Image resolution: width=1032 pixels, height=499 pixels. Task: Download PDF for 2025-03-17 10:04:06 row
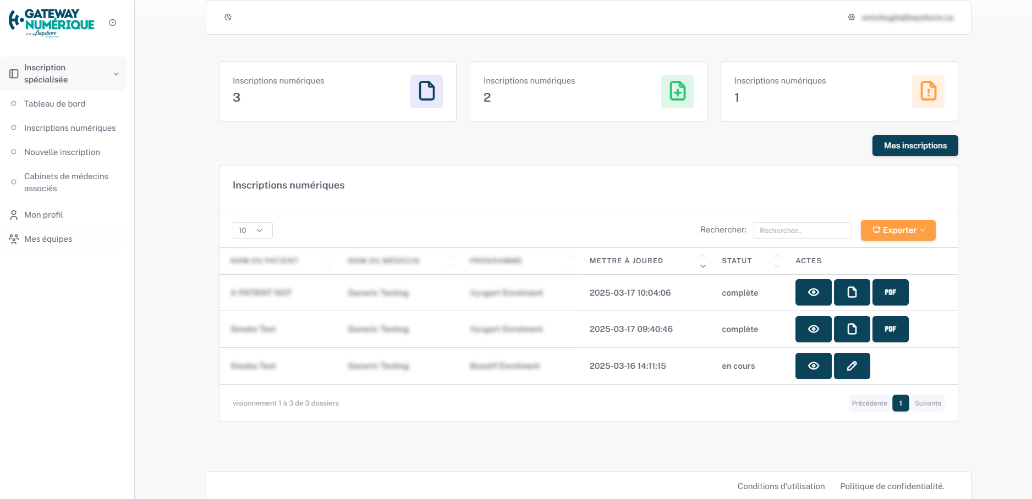(x=891, y=292)
